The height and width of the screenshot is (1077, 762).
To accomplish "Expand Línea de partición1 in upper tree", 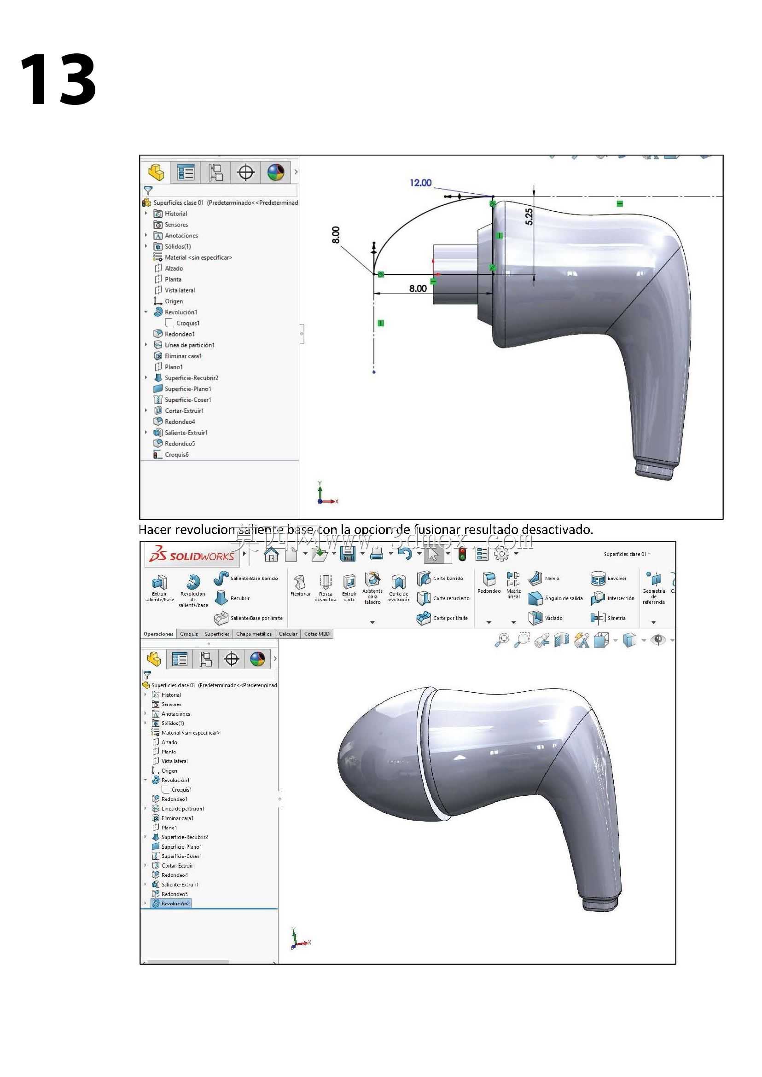I will coord(146,345).
